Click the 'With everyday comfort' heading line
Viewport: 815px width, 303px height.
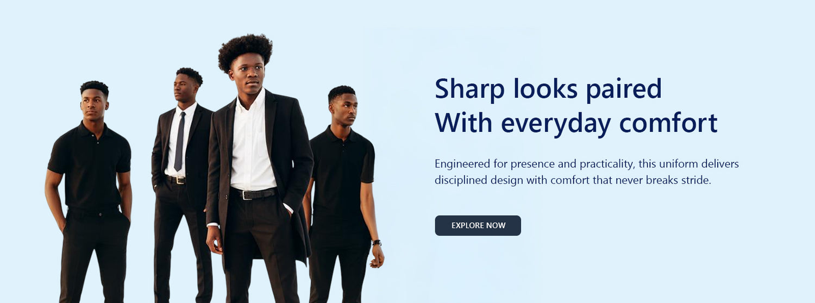pyautogui.click(x=576, y=123)
